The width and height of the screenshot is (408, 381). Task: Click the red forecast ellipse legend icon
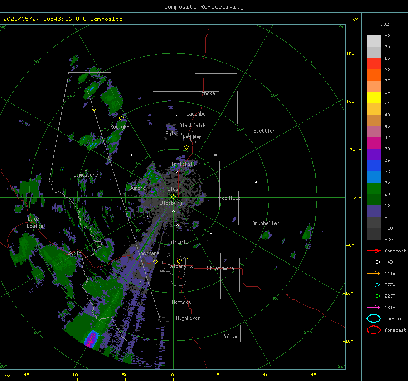pos(374,330)
